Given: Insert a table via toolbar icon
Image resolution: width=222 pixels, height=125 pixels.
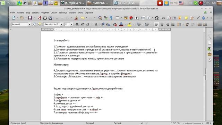Looking at the screenshot, I should click(x=117, y=18).
